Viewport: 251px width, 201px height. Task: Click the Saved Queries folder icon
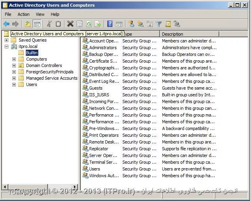(x=14, y=40)
